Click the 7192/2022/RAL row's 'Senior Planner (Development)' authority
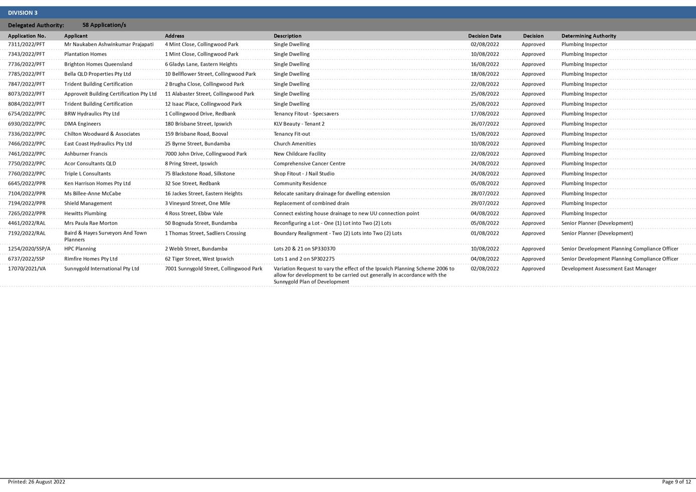 tap(597, 233)
